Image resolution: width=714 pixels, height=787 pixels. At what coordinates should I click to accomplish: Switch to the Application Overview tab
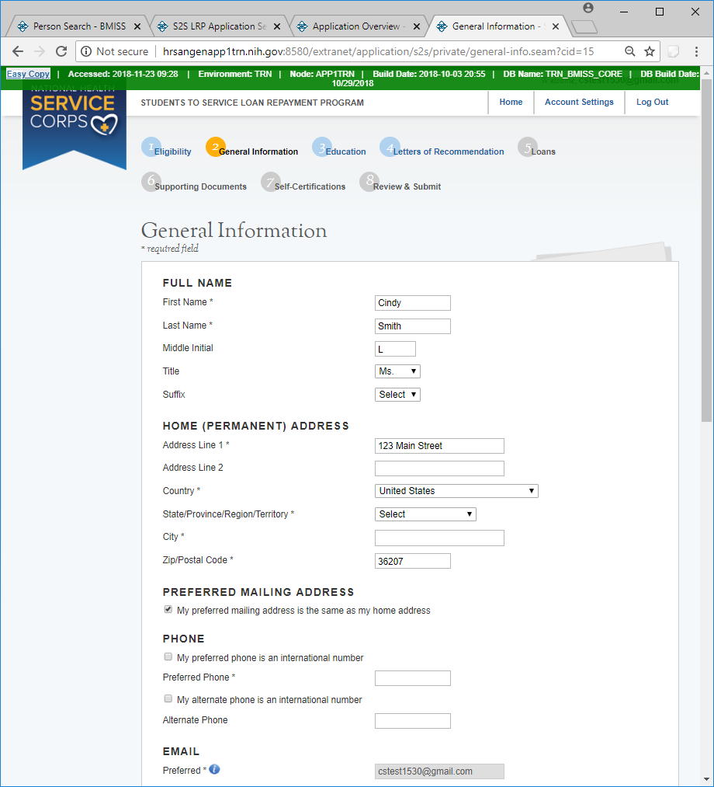click(x=358, y=26)
